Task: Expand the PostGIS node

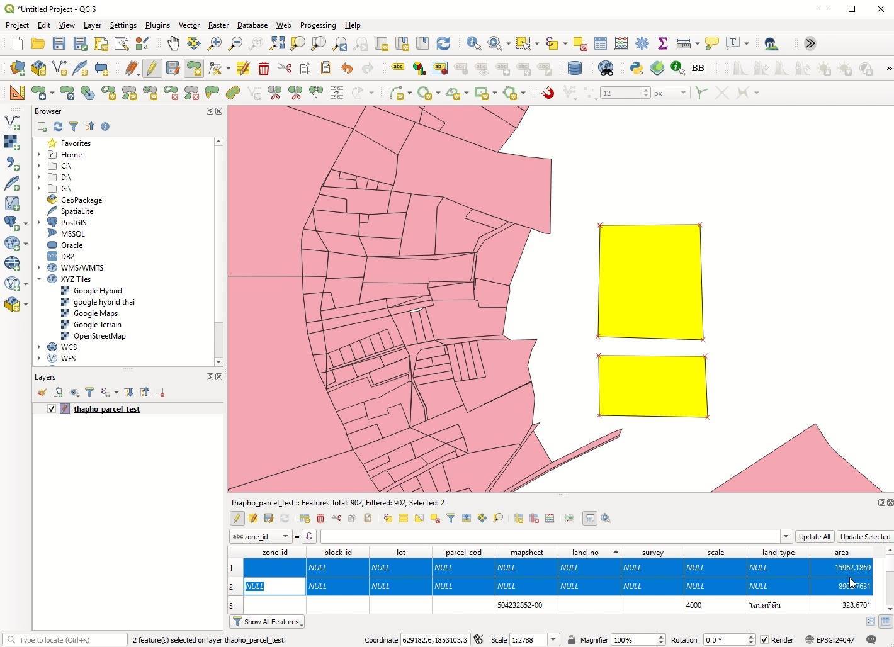Action: 39,223
